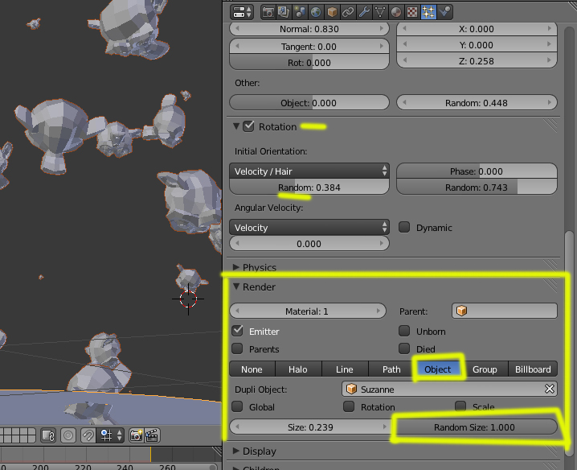
Task: Click OpenGL render animation clapperboard icon
Action: (x=152, y=435)
